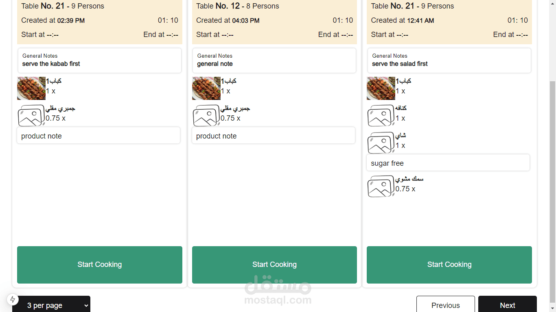Click placeholder image for كنافه item

coord(381,115)
